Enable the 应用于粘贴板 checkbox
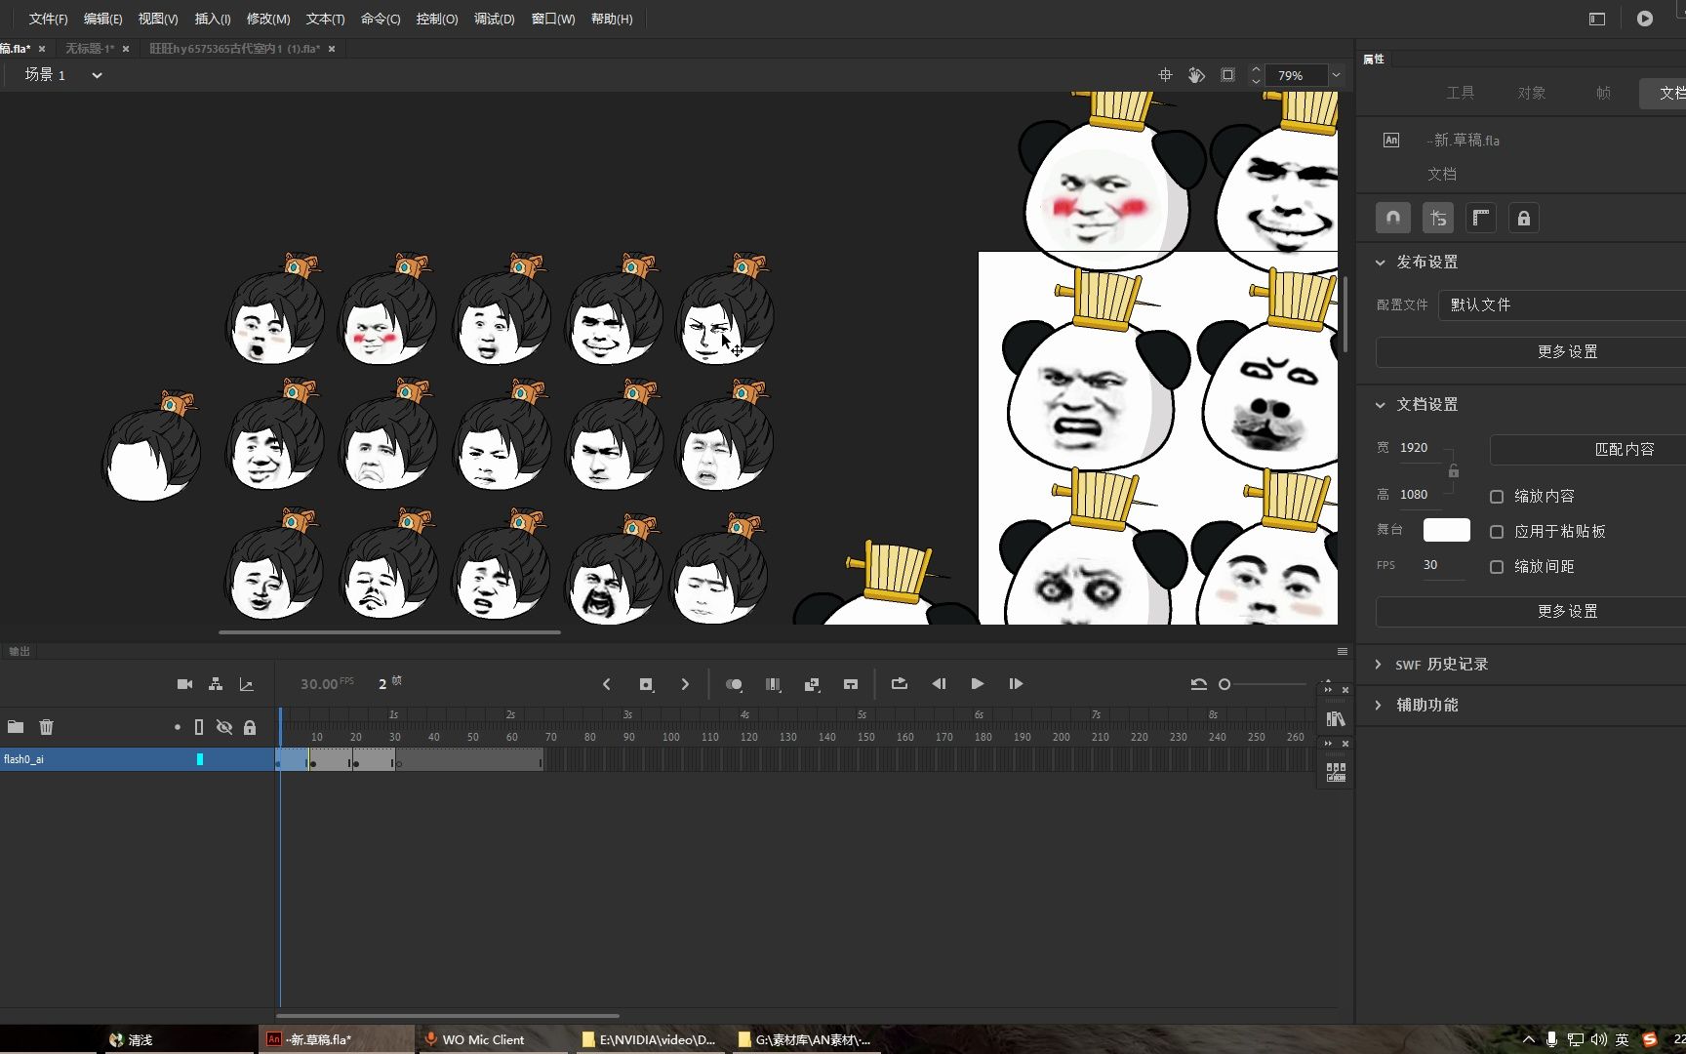 [1497, 532]
